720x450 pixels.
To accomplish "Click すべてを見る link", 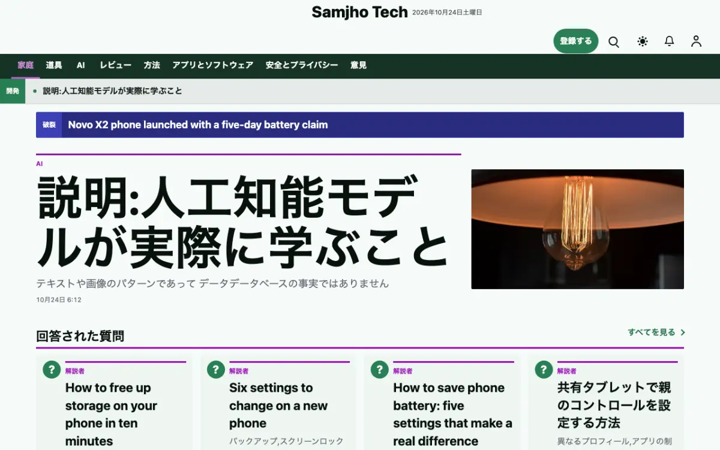I will (652, 332).
